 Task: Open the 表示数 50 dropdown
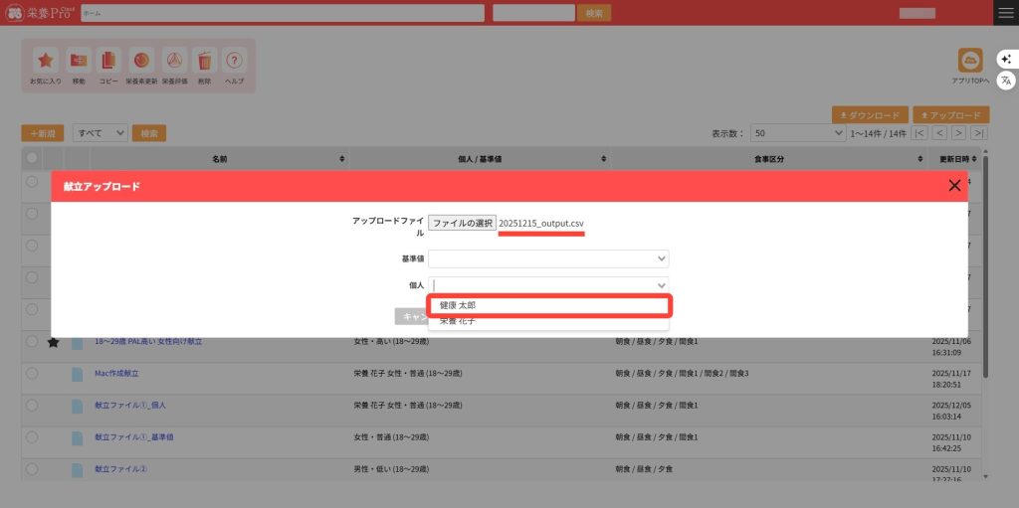[x=798, y=132]
